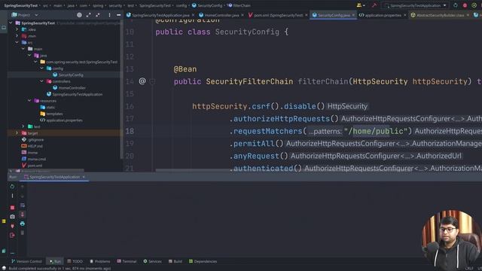The width and height of the screenshot is (482, 271).
Task: Open the Terminal tool window
Action: coord(127,261)
